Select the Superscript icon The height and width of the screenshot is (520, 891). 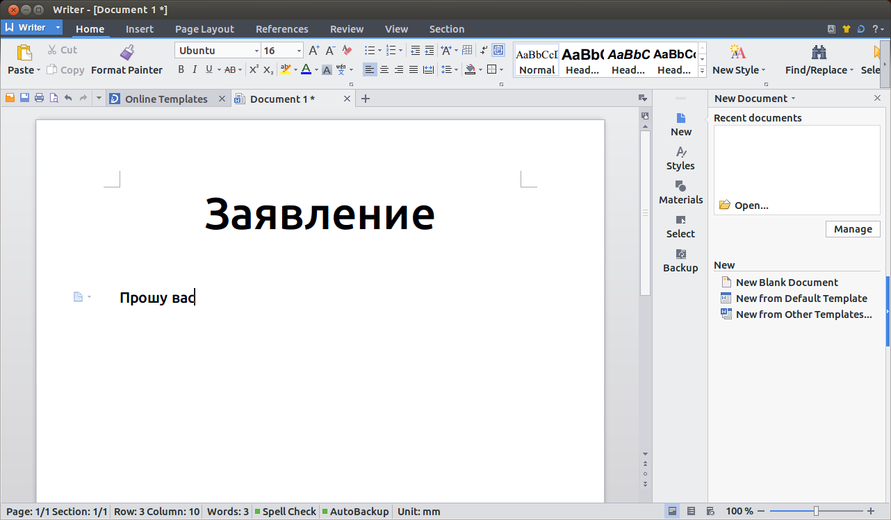[x=254, y=69]
